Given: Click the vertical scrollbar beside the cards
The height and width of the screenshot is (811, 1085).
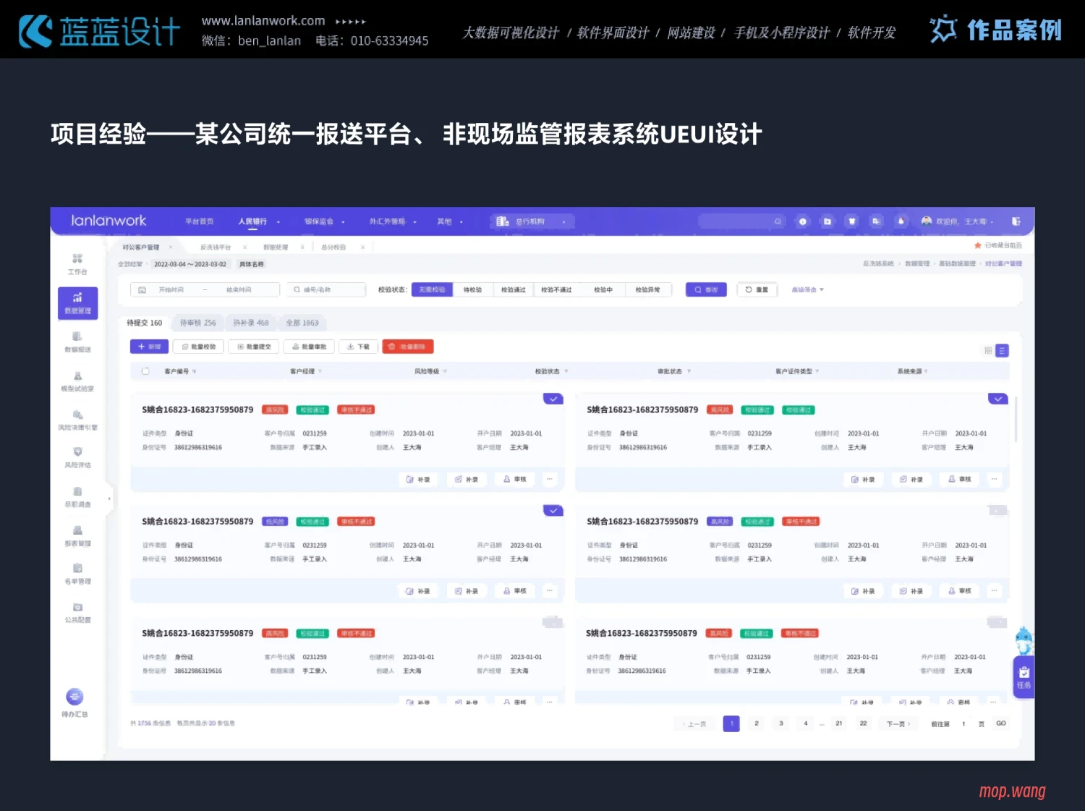Looking at the screenshot, I should 1016,420.
